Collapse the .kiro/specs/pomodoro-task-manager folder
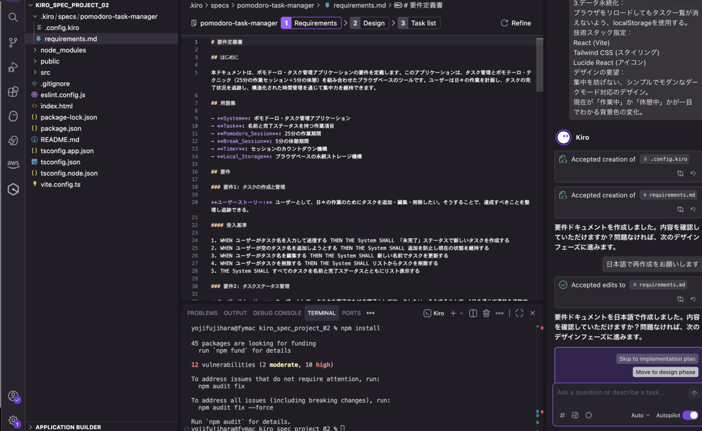 tap(35, 16)
